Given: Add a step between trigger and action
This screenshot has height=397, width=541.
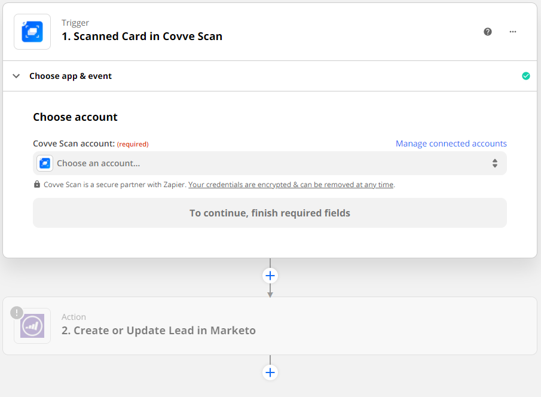Looking at the screenshot, I should pos(270,276).
